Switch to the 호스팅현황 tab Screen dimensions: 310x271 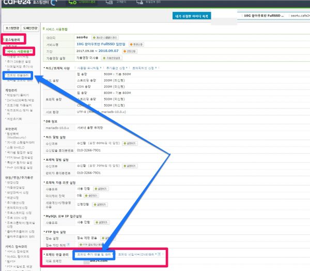pos(12,27)
